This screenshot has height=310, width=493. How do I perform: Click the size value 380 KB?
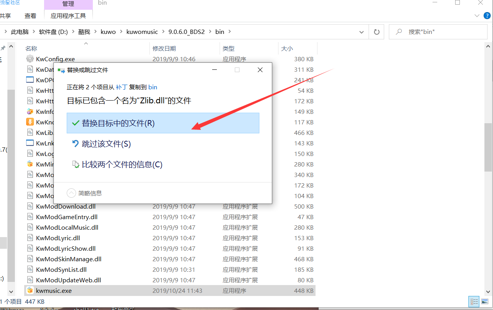pos(304,59)
